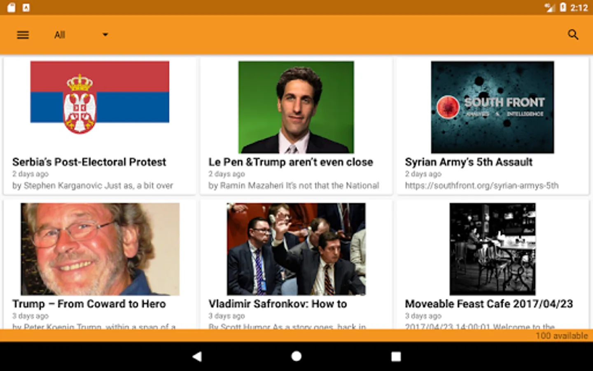
Task: Open Trump – From Coward to Hero
Action: [x=89, y=304]
